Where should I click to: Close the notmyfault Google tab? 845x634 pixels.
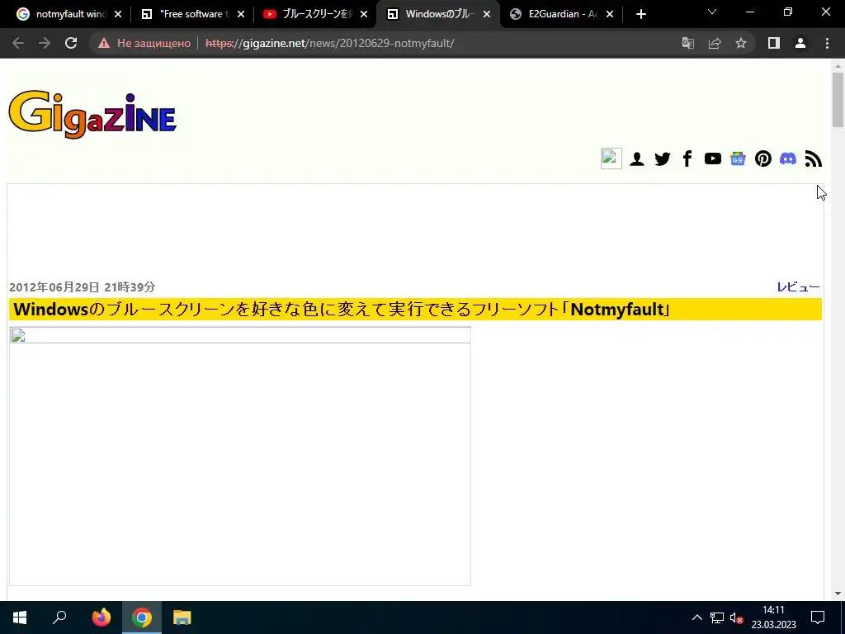click(x=118, y=15)
